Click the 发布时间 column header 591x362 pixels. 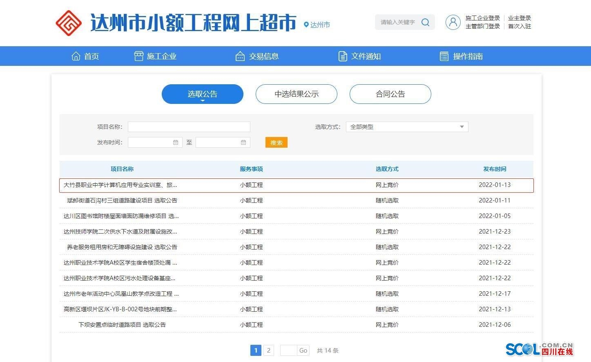point(495,169)
